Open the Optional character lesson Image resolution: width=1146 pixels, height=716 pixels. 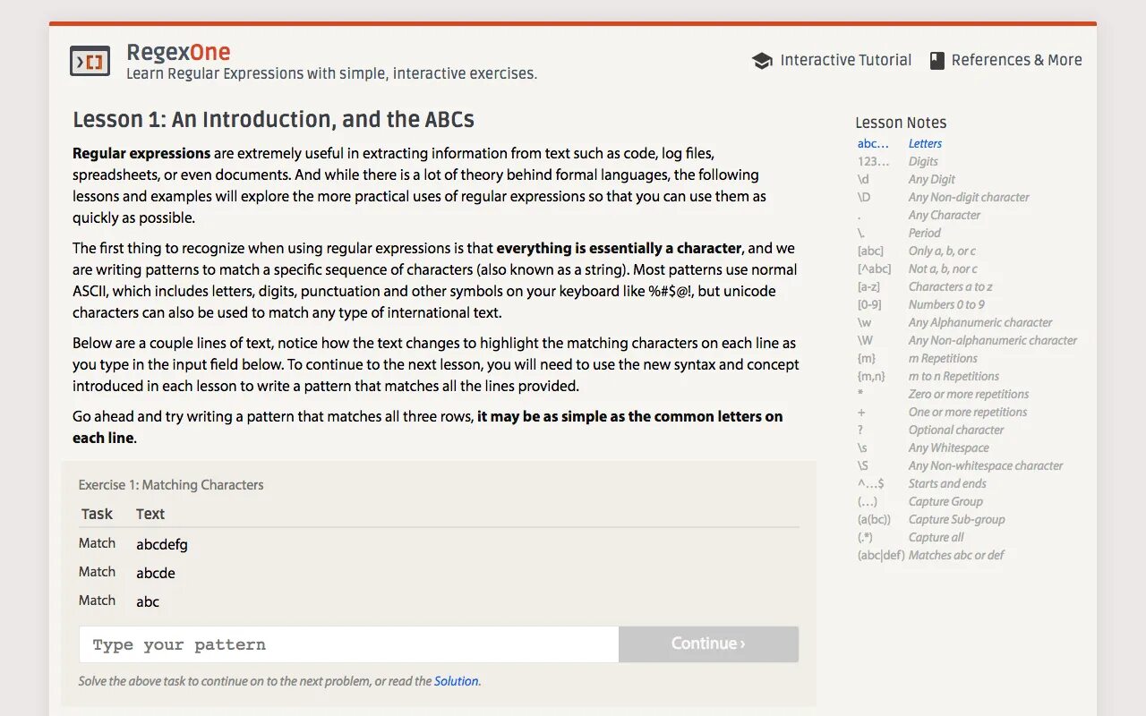tap(955, 430)
